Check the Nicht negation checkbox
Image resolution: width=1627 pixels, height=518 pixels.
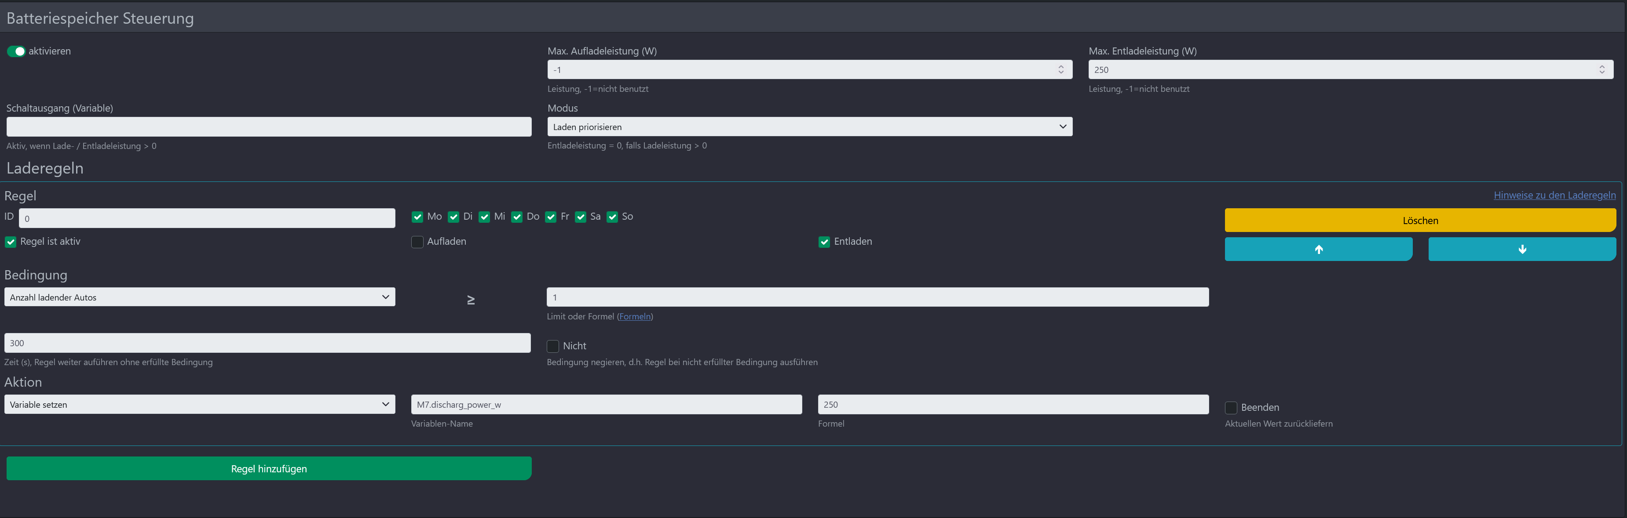[x=552, y=346]
